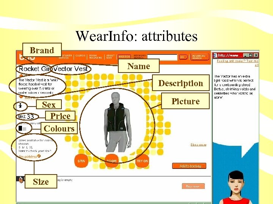The width and height of the screenshot is (273, 204).
Task: Follow the Shop more link
Action: click(198, 145)
